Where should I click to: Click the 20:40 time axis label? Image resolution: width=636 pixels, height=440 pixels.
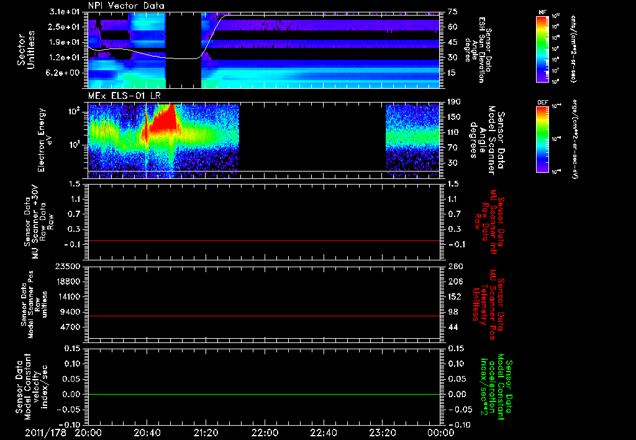147,433
